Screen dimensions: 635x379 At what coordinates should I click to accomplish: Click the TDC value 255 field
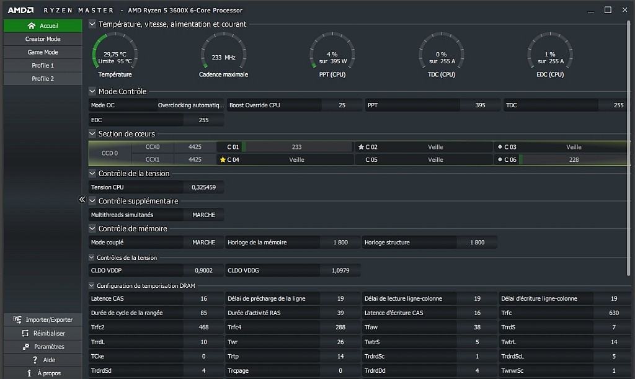(614, 105)
